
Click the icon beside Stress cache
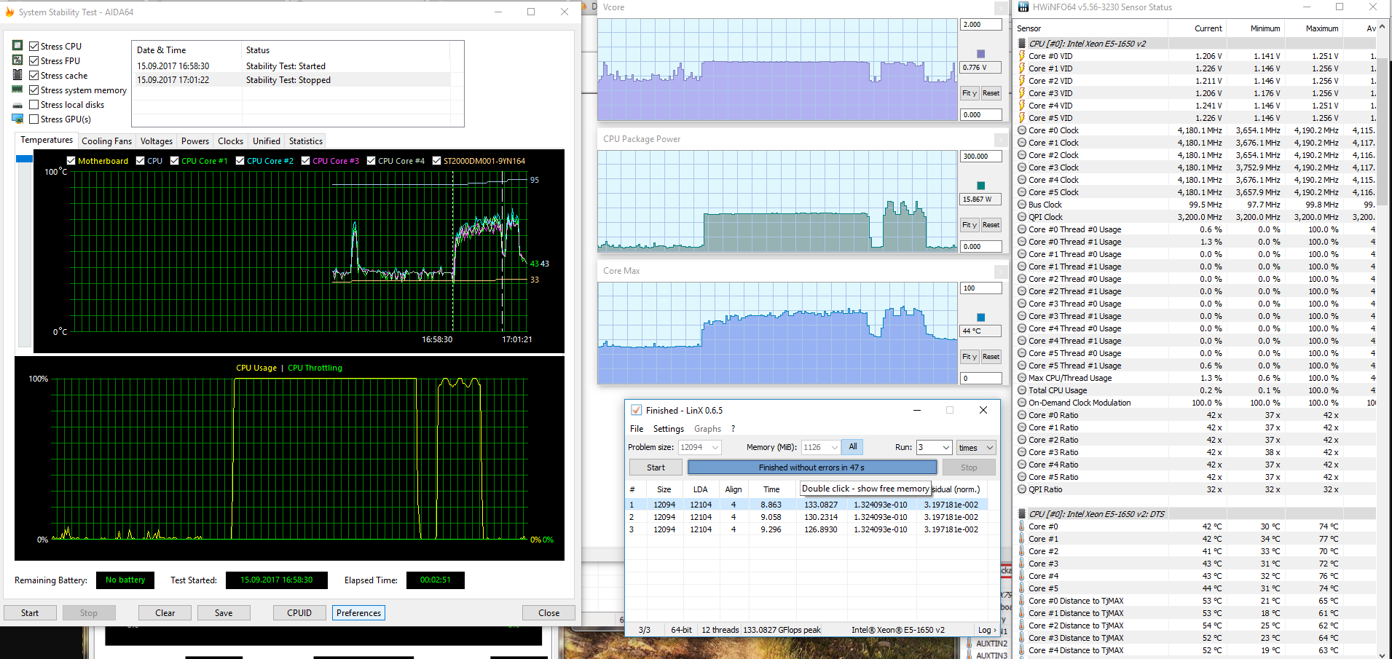point(17,75)
